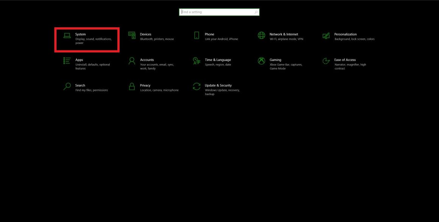Choose Network & Internet title
Viewport: 439px width, 222px height.
pos(284,34)
